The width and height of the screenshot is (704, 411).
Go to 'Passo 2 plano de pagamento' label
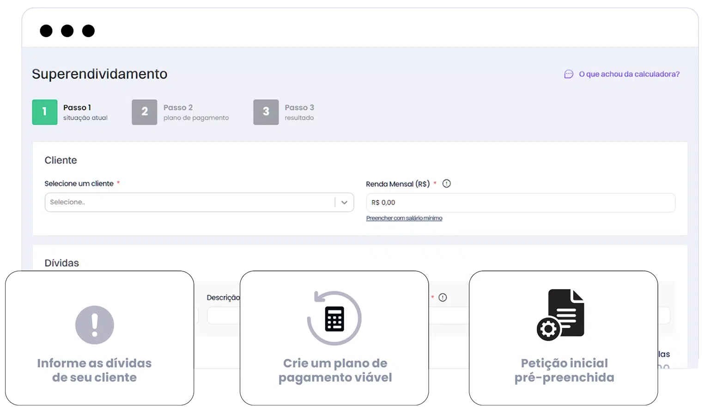tap(196, 112)
